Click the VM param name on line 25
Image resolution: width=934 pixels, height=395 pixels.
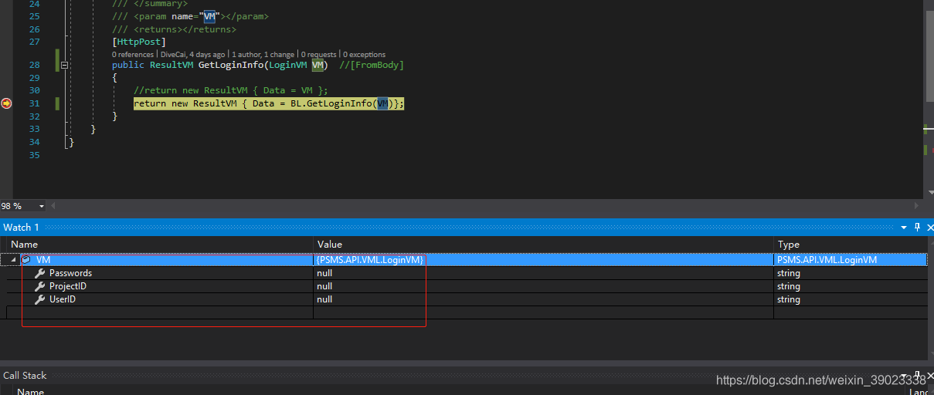click(x=209, y=16)
